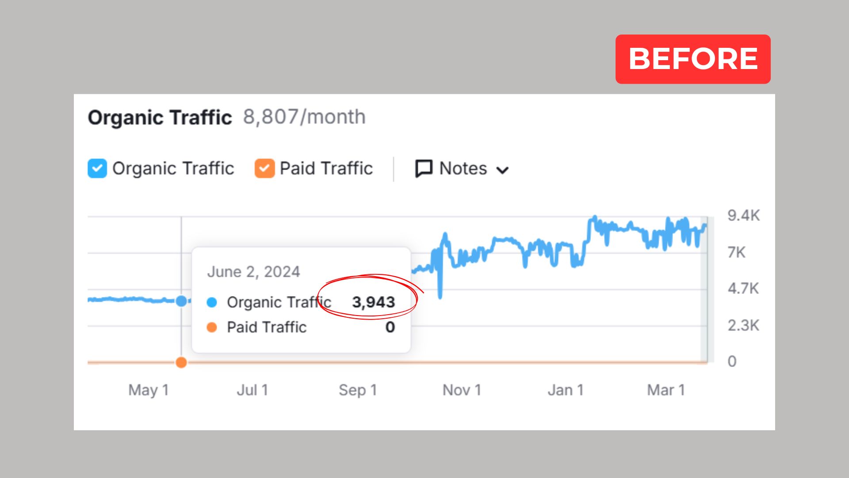The height and width of the screenshot is (478, 849).
Task: Open the Notes menu label
Action: click(463, 169)
